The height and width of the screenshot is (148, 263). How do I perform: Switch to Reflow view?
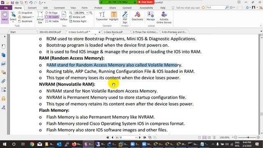pyautogui.click(x=64, y=16)
